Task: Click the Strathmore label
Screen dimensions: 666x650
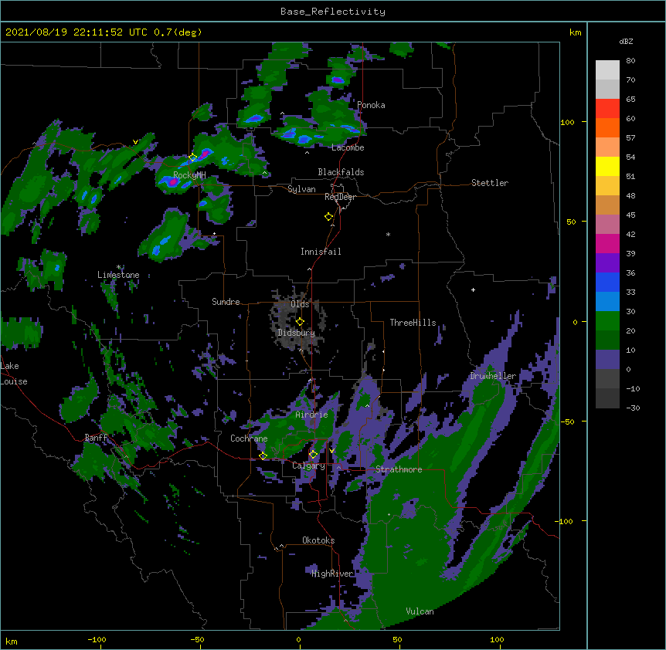Action: 399,469
